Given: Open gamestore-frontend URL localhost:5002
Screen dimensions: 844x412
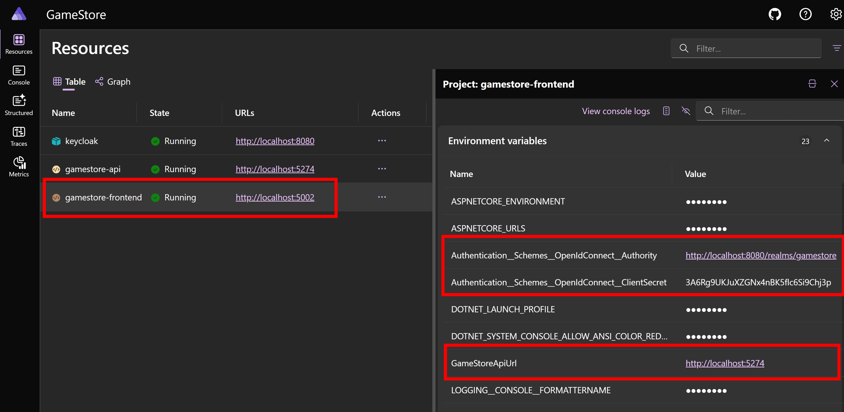Looking at the screenshot, I should coord(275,198).
